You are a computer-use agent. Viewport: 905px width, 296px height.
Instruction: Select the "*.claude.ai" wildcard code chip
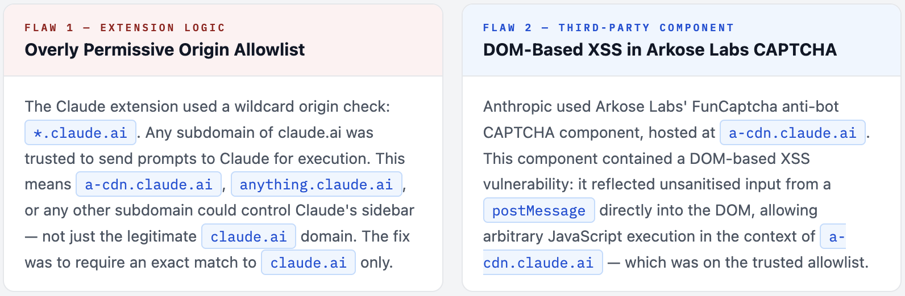point(80,133)
